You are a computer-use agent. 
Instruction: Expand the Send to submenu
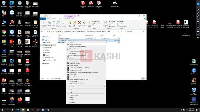coord(85,87)
